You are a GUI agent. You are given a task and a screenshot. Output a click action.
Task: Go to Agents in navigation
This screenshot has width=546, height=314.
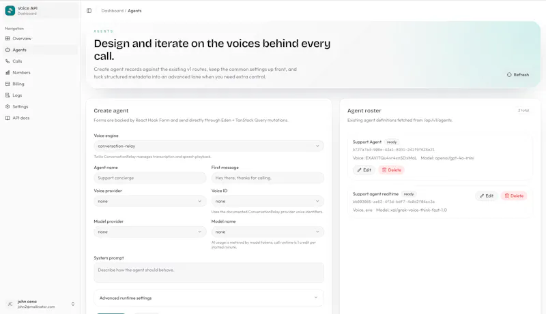pyautogui.click(x=41, y=50)
